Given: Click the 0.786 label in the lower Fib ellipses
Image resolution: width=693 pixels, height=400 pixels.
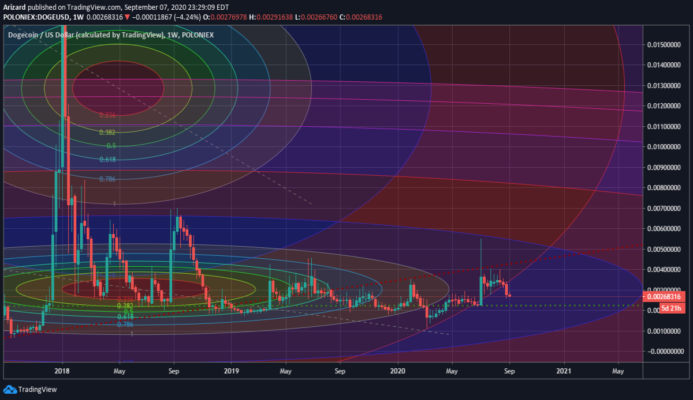Looking at the screenshot, I should (125, 324).
